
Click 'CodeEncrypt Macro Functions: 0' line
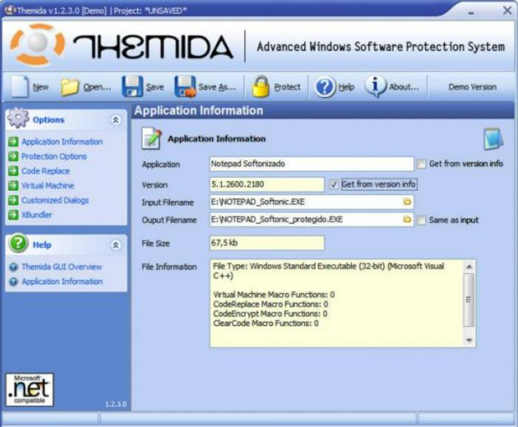(x=270, y=314)
